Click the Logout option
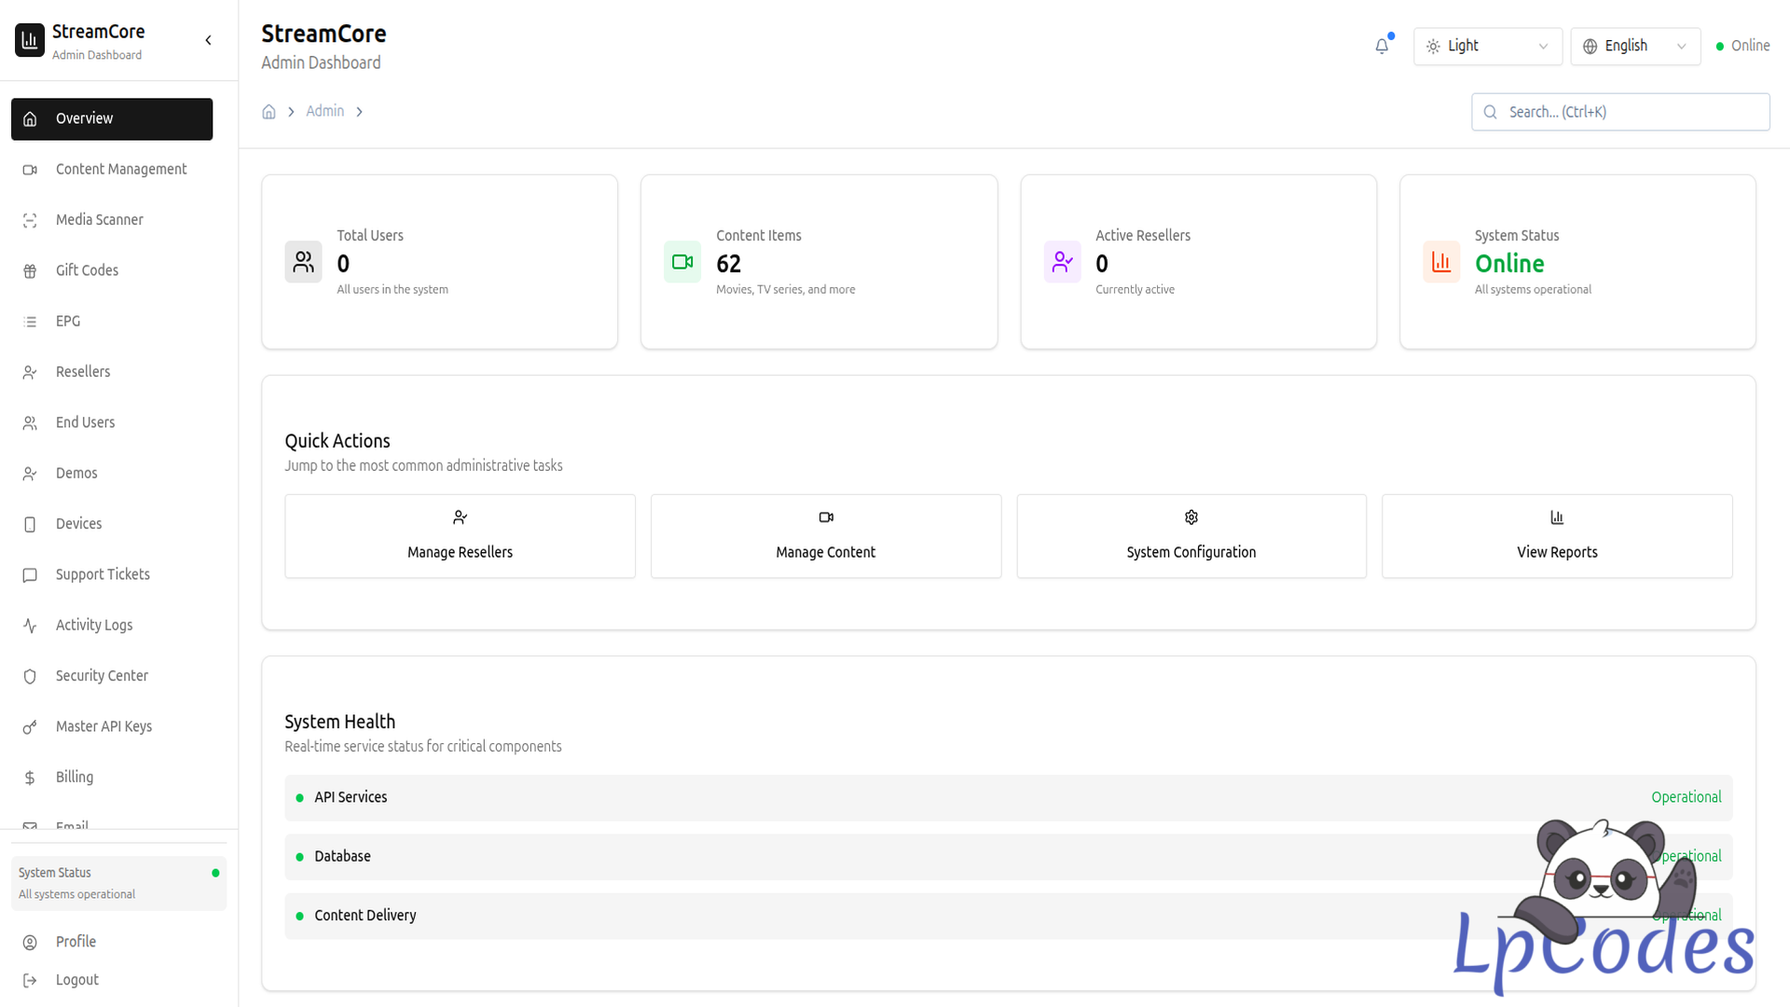This screenshot has width=1790, height=1007. coord(76,980)
